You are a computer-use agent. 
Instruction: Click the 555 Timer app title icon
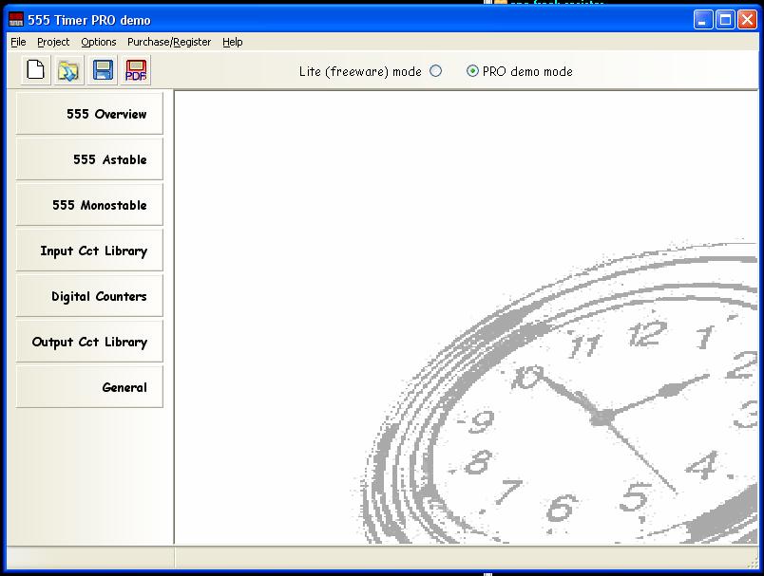(16, 20)
